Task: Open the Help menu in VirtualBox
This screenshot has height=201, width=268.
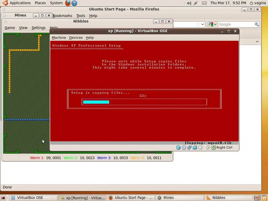Action: 90,38
